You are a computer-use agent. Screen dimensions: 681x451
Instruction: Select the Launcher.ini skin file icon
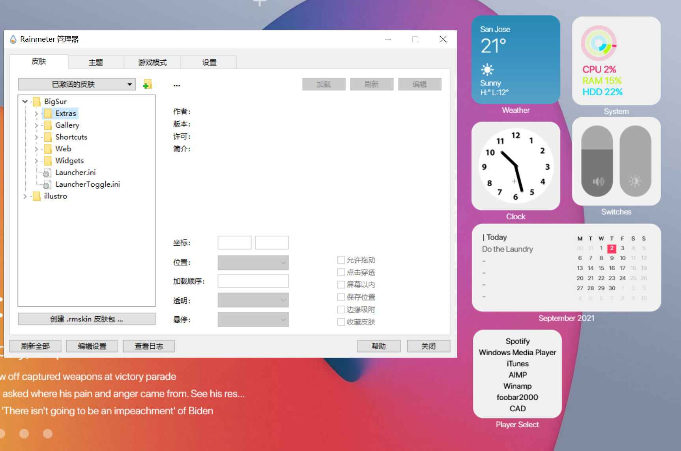coord(47,172)
